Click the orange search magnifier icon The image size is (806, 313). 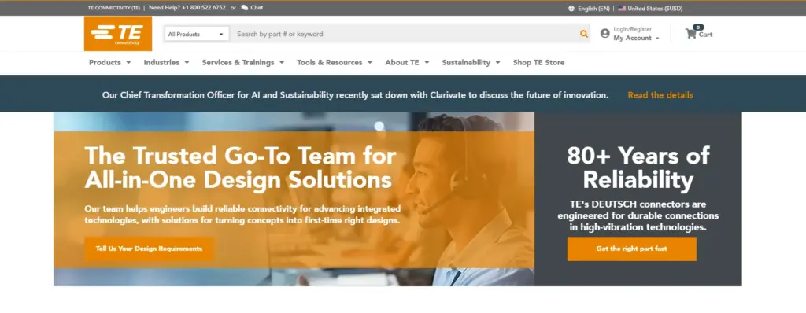click(584, 34)
